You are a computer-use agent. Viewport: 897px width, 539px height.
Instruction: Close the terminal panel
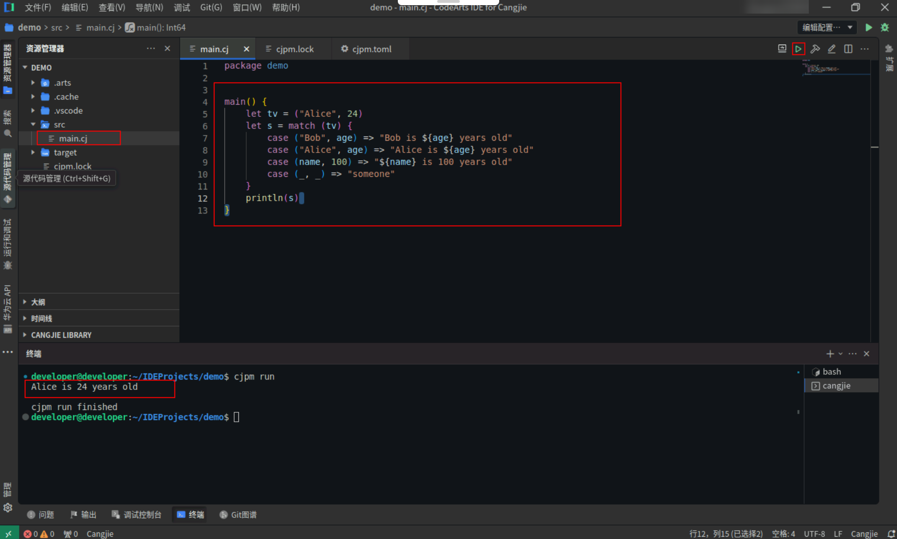click(867, 354)
